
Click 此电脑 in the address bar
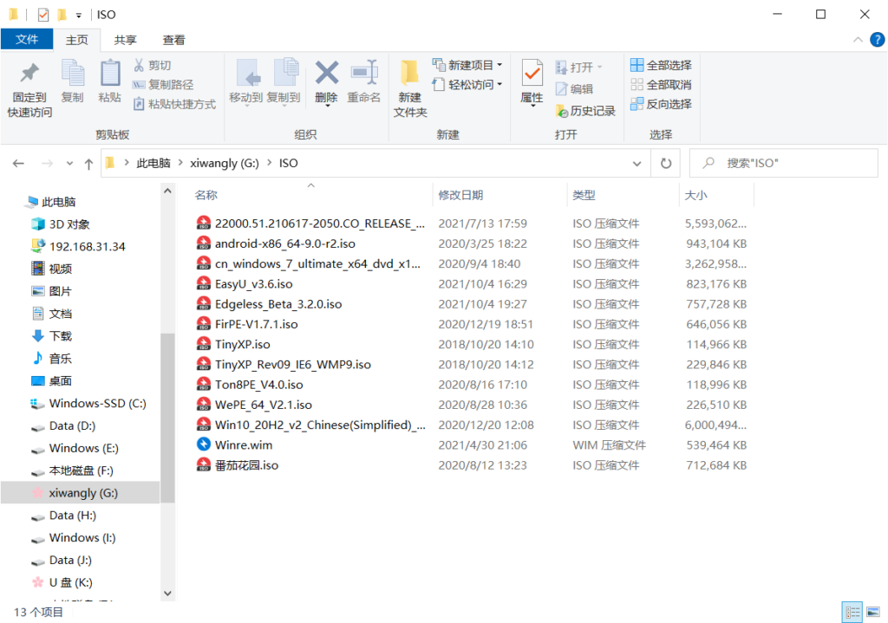click(153, 164)
